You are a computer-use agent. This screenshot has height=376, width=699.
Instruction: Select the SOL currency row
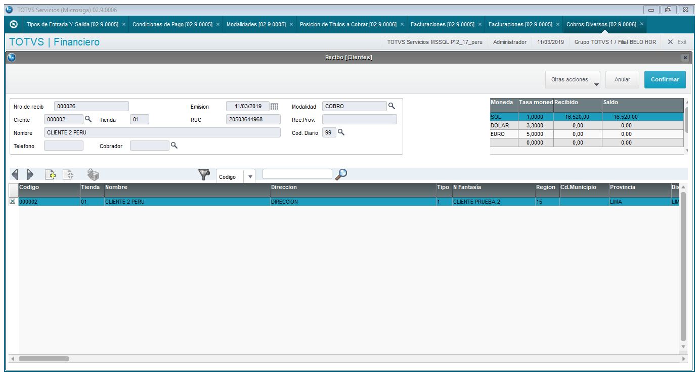tap(587, 117)
